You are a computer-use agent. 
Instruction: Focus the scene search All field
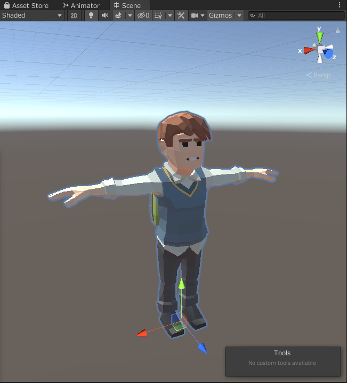coord(296,15)
